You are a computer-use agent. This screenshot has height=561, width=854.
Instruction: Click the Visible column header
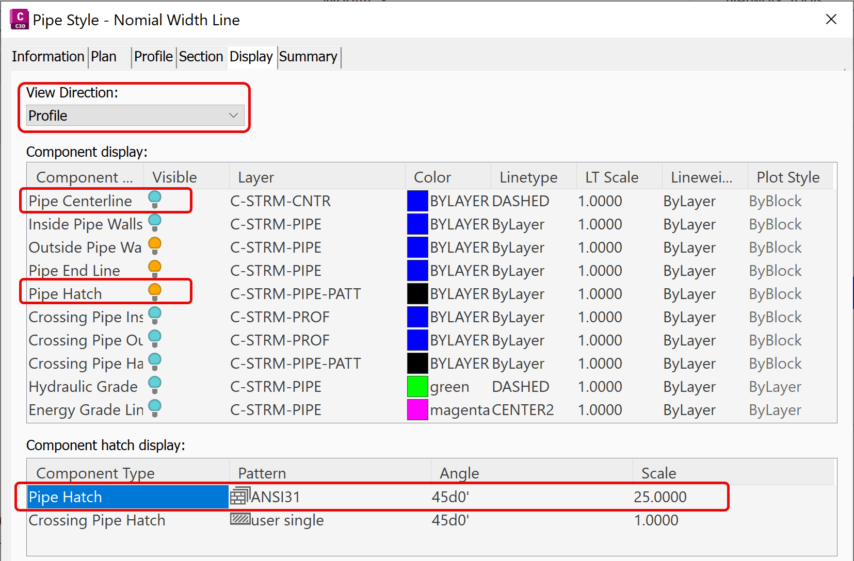[x=186, y=177]
